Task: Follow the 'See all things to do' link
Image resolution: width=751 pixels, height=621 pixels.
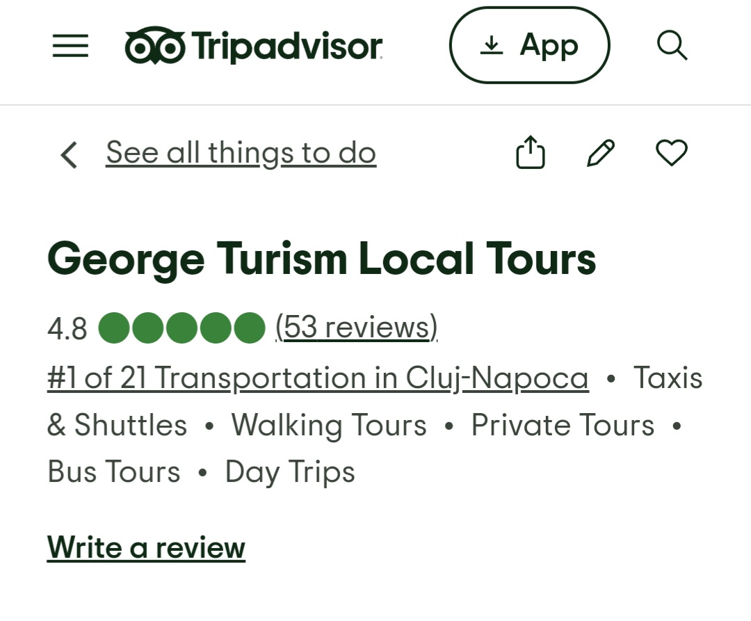Action: pos(241,153)
